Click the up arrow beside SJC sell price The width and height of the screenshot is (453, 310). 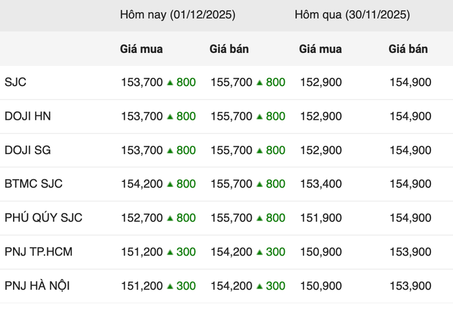pyautogui.click(x=260, y=83)
